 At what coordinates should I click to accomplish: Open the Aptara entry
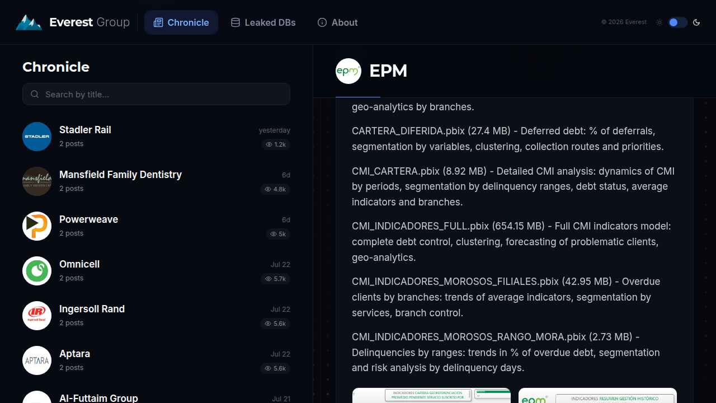pos(156,360)
